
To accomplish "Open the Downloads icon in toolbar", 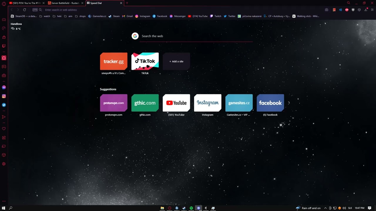I will coord(366,10).
